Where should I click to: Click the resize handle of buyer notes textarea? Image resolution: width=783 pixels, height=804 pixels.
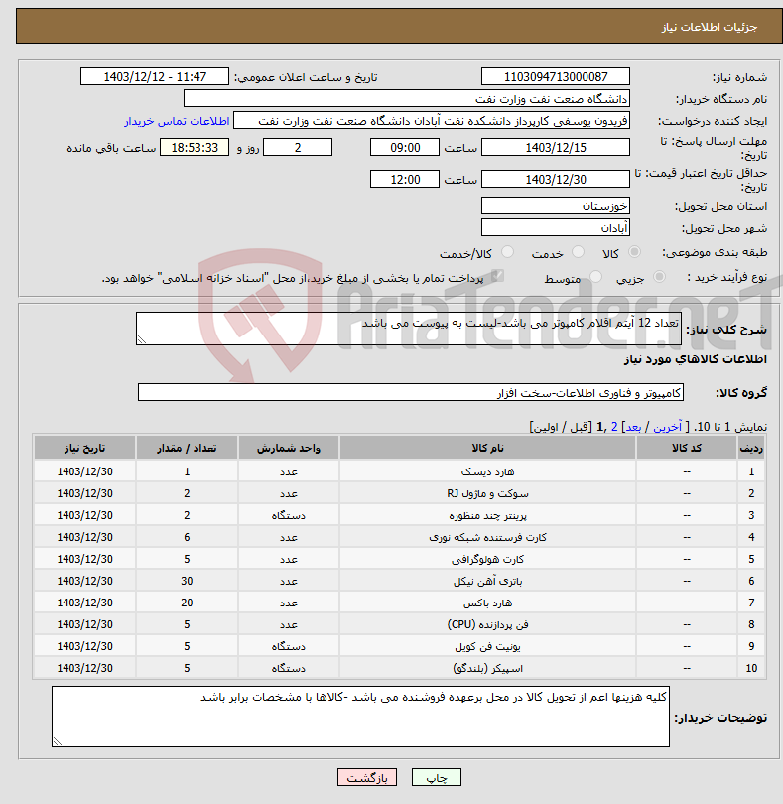(x=57, y=741)
